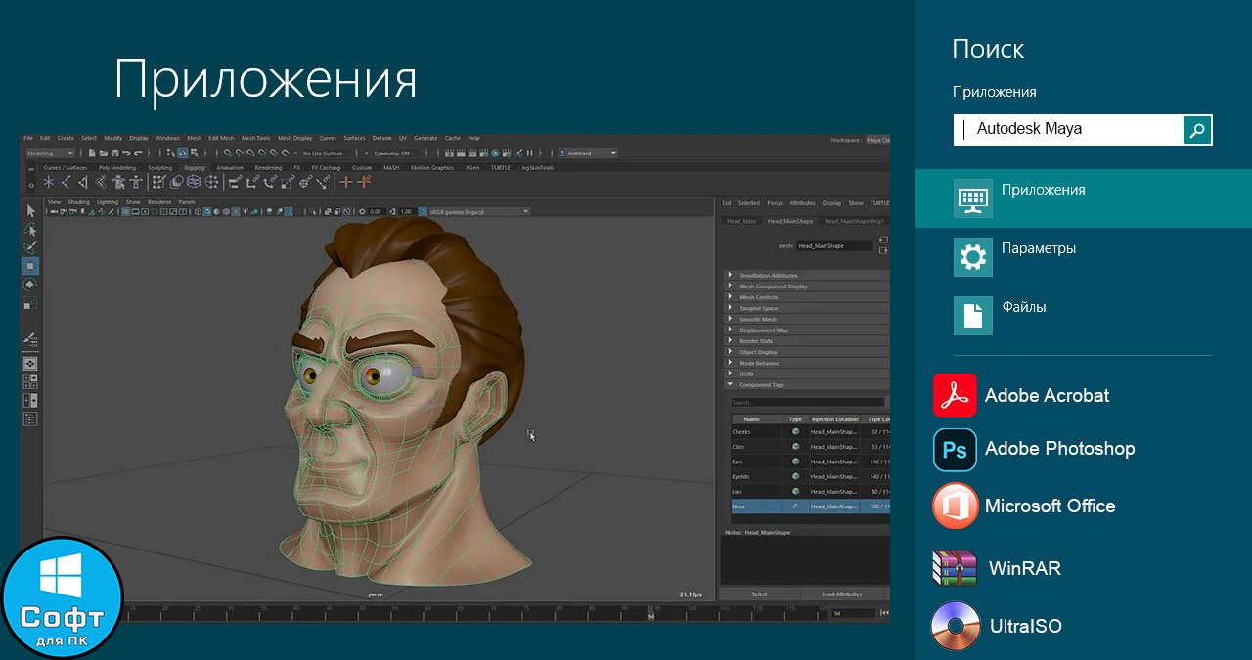Image resolution: width=1252 pixels, height=660 pixels.
Task: Activate the Paint Selection brush tool
Action: click(30, 247)
